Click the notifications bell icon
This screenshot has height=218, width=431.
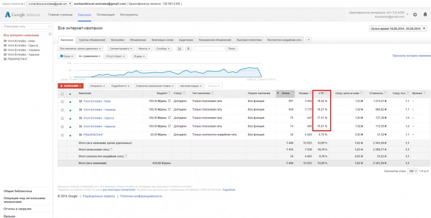425,15
